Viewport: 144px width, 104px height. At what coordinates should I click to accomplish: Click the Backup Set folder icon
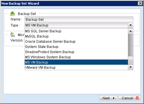pos(13,14)
